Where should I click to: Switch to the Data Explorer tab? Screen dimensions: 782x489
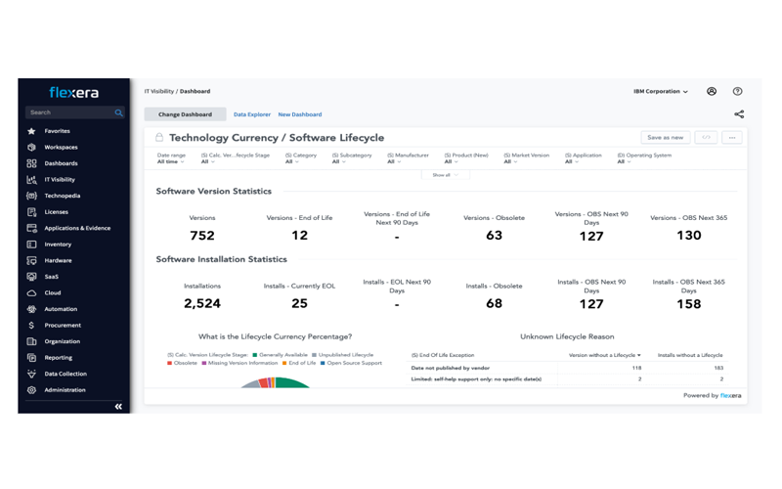(252, 114)
